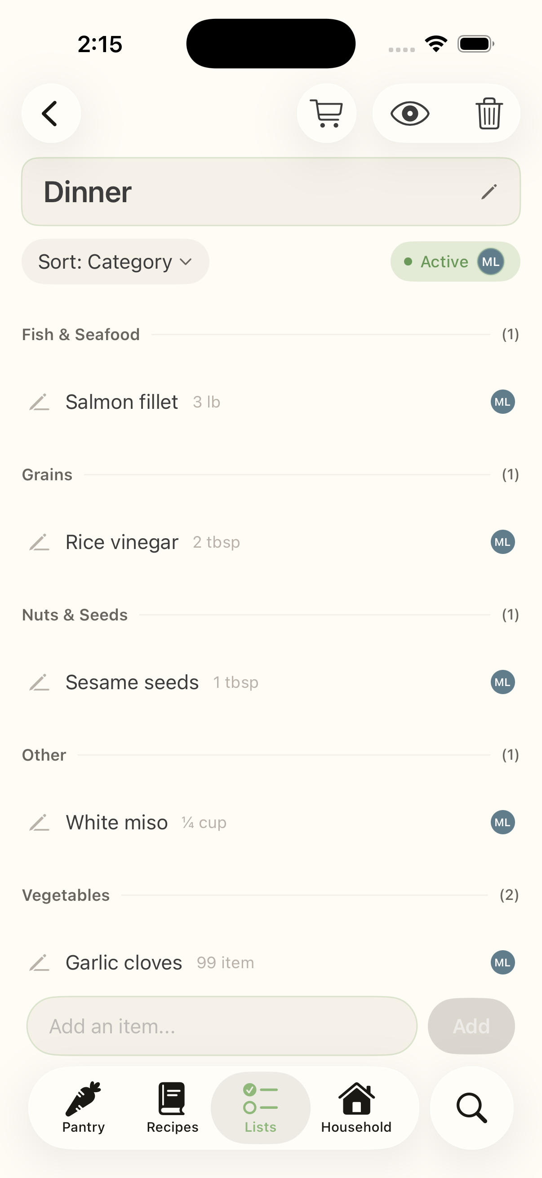
Task: Tap the back arrow button
Action: tap(51, 113)
